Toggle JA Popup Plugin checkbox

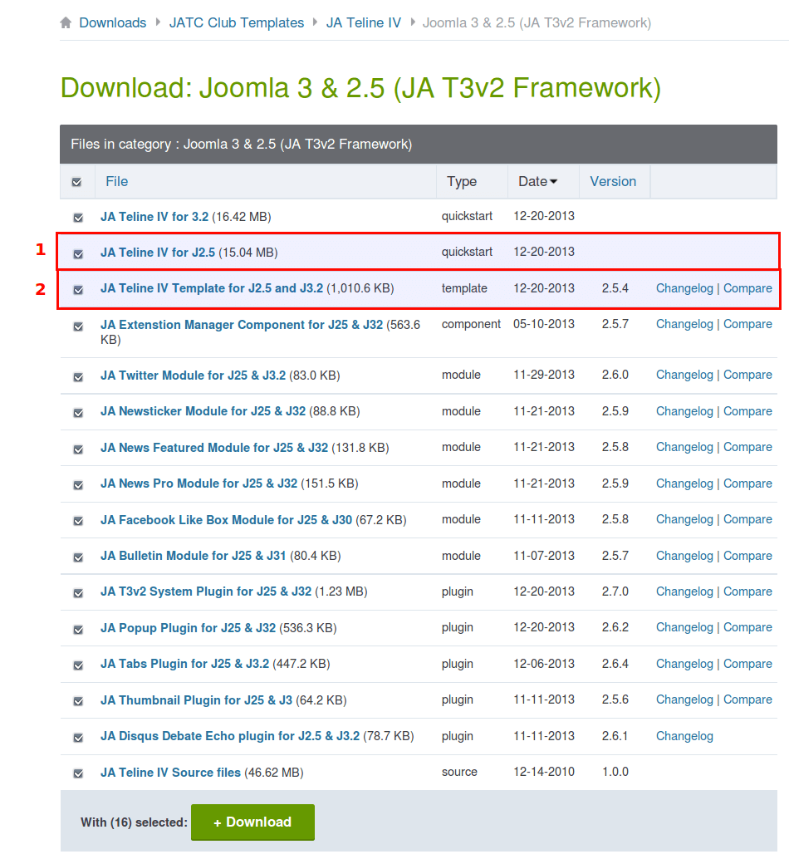78,630
